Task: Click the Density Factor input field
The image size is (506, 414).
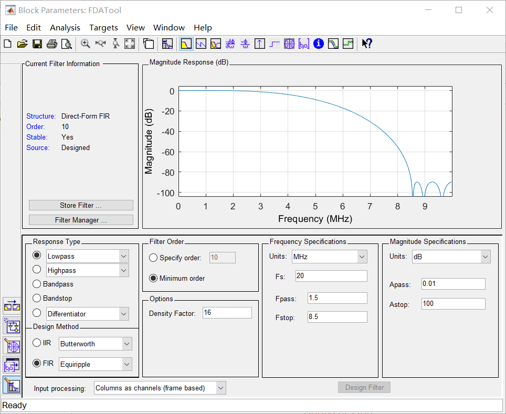Action: 227,313
